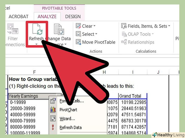Select column J header
The height and width of the screenshot is (138, 185).
click(158, 72)
